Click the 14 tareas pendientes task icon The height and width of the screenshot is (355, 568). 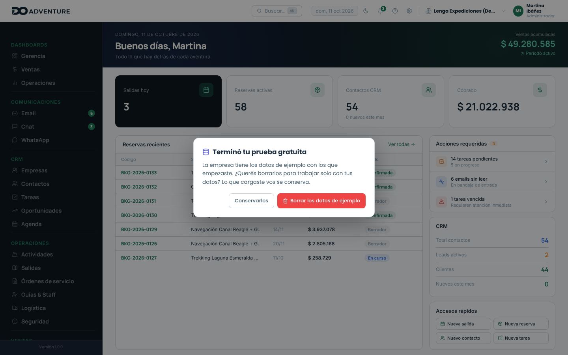(x=441, y=161)
